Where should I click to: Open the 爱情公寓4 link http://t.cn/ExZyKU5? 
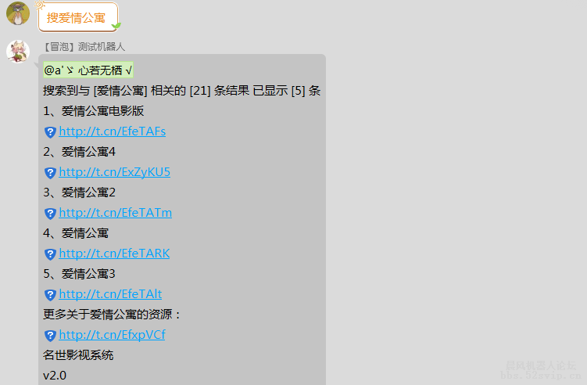(x=115, y=172)
